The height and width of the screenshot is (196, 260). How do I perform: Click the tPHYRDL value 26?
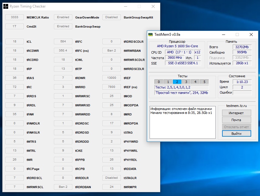click(x=111, y=160)
